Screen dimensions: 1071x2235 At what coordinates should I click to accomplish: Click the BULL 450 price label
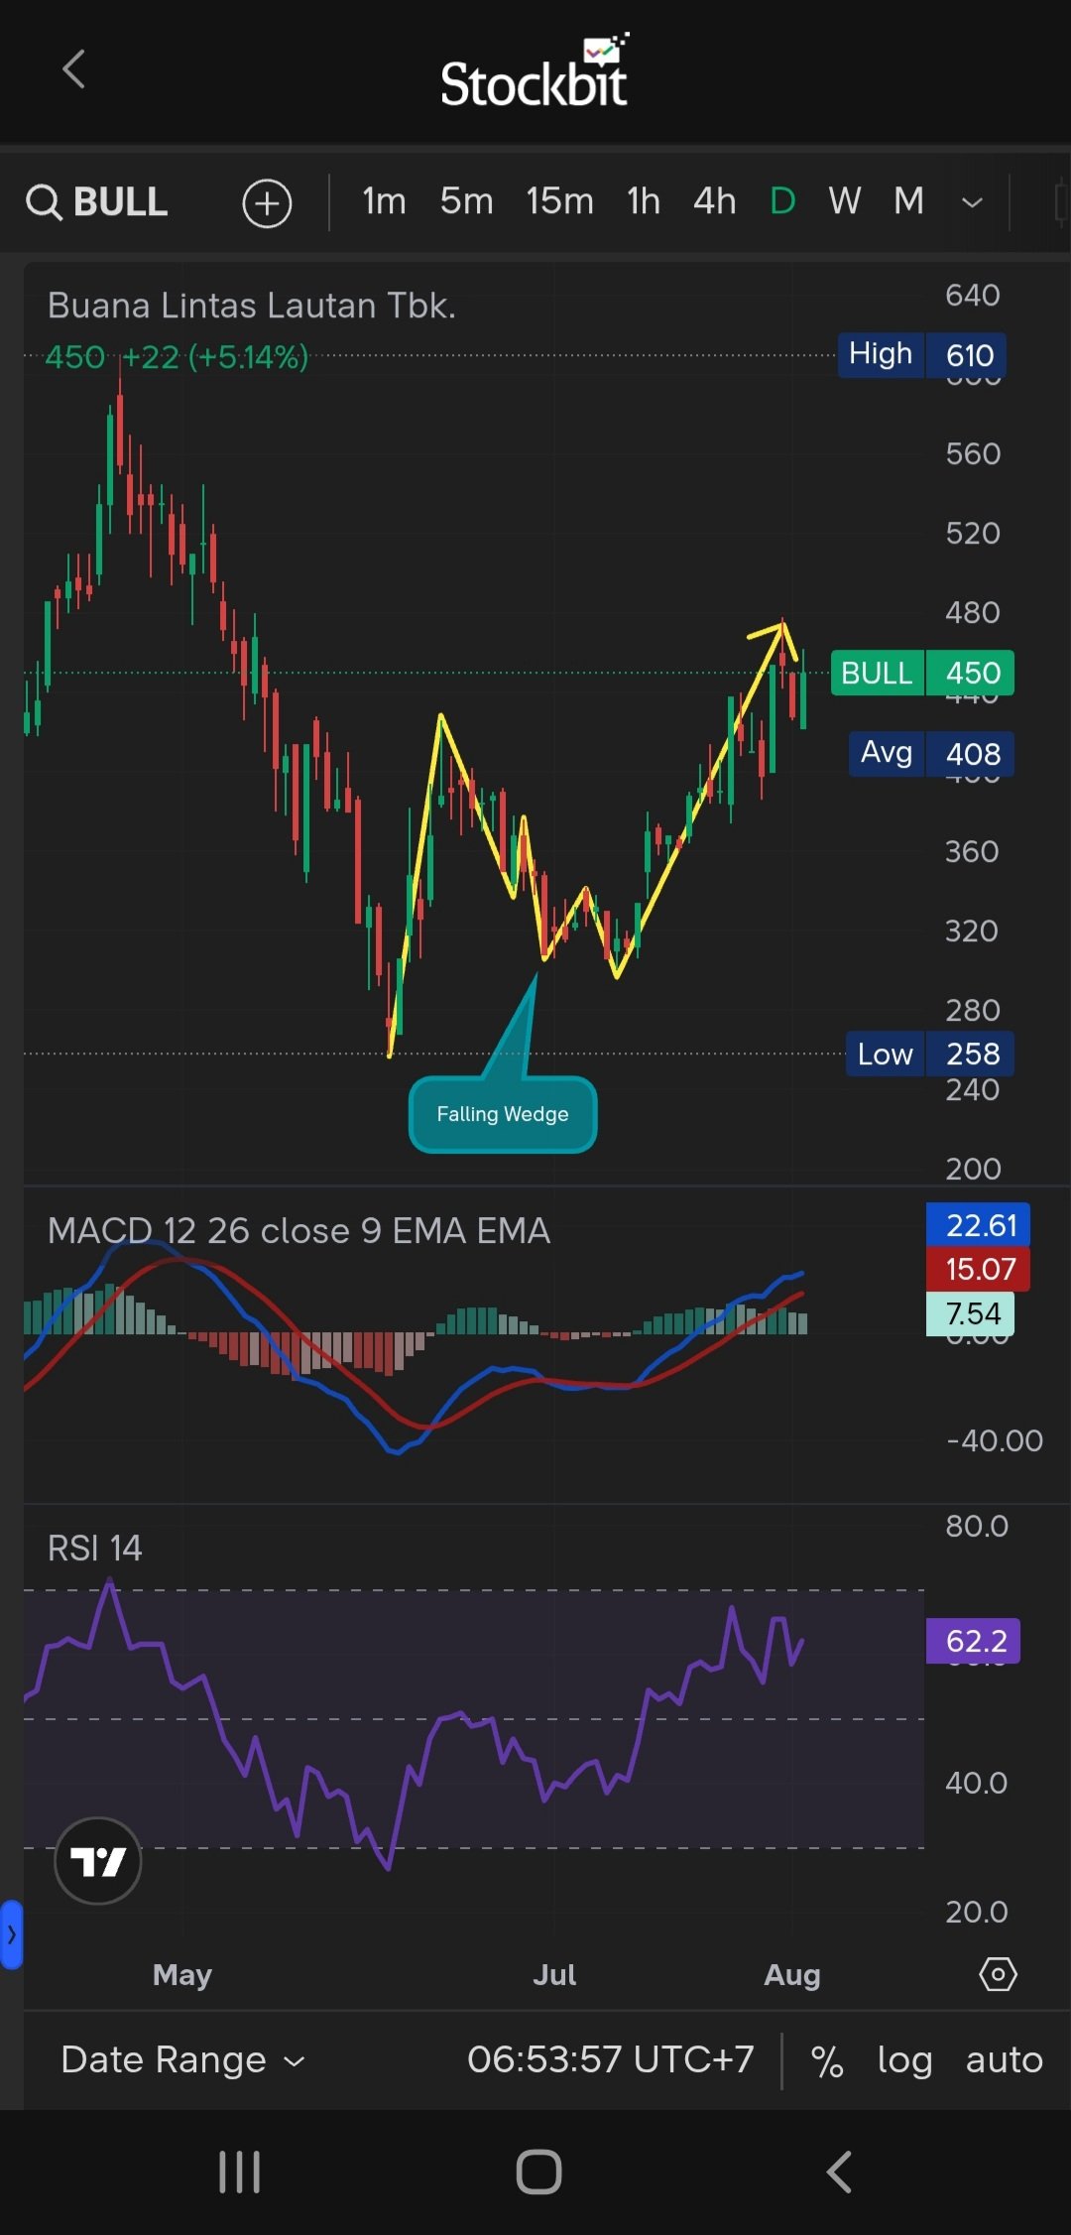click(x=922, y=673)
